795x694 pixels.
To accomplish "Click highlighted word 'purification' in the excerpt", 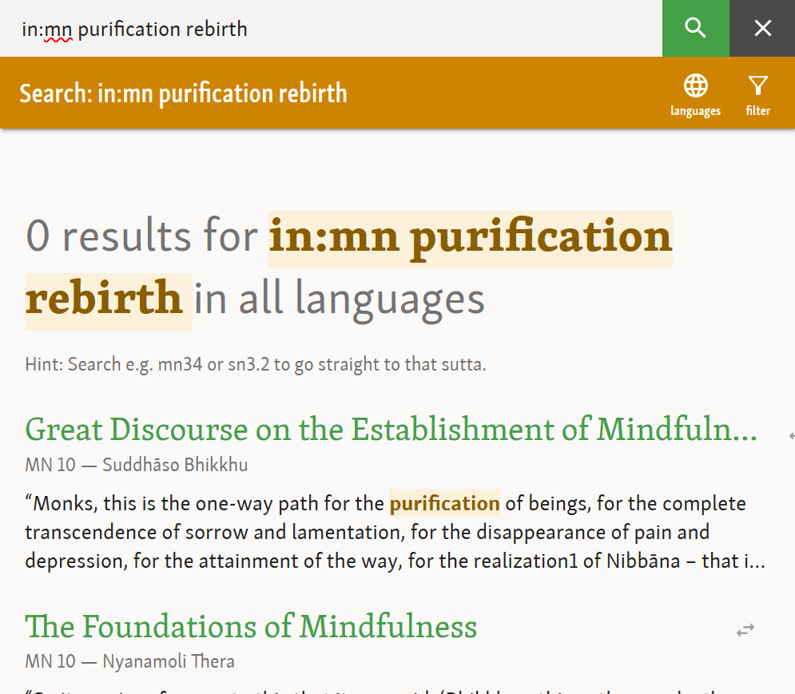I will coord(445,503).
